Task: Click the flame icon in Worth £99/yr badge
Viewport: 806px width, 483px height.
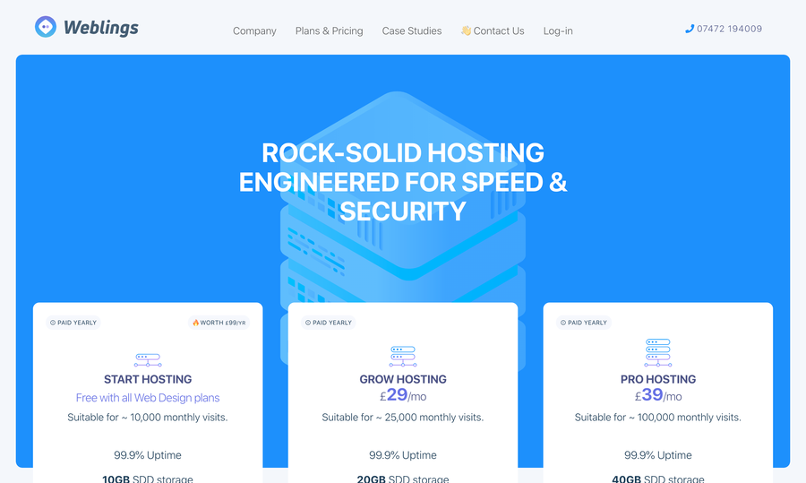Action: [196, 323]
